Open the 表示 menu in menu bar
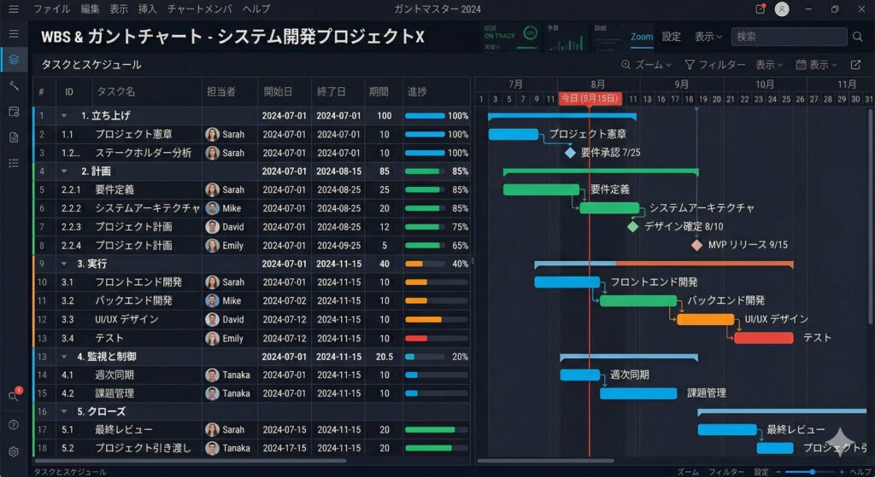This screenshot has width=875, height=477. 118,9
